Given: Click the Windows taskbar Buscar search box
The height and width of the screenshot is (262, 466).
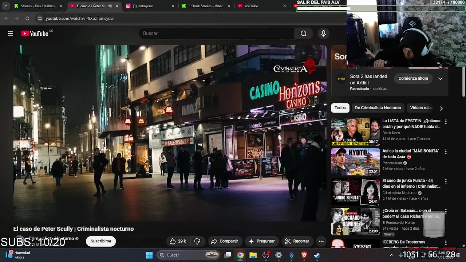Looking at the screenshot, I should (x=188, y=255).
